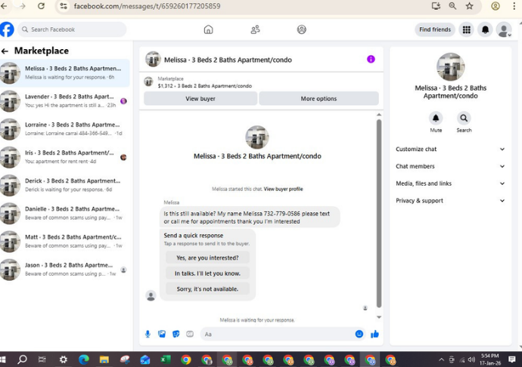522x367 pixels.
Task: Click the chat scroll up arrow
Action: (379, 115)
